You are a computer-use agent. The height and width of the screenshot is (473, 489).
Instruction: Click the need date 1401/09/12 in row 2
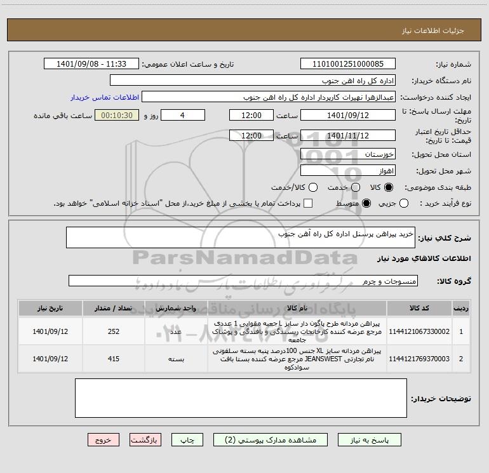[50, 359]
